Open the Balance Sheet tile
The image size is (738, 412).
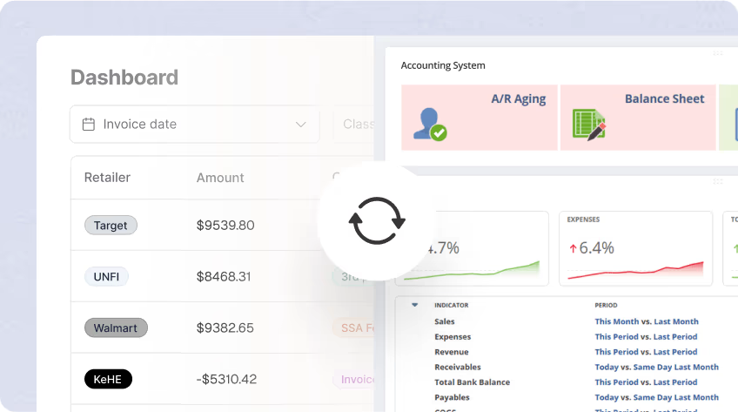[x=638, y=118]
